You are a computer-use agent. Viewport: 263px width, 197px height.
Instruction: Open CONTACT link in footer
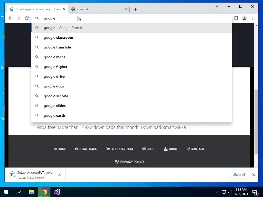pyautogui.click(x=196, y=149)
